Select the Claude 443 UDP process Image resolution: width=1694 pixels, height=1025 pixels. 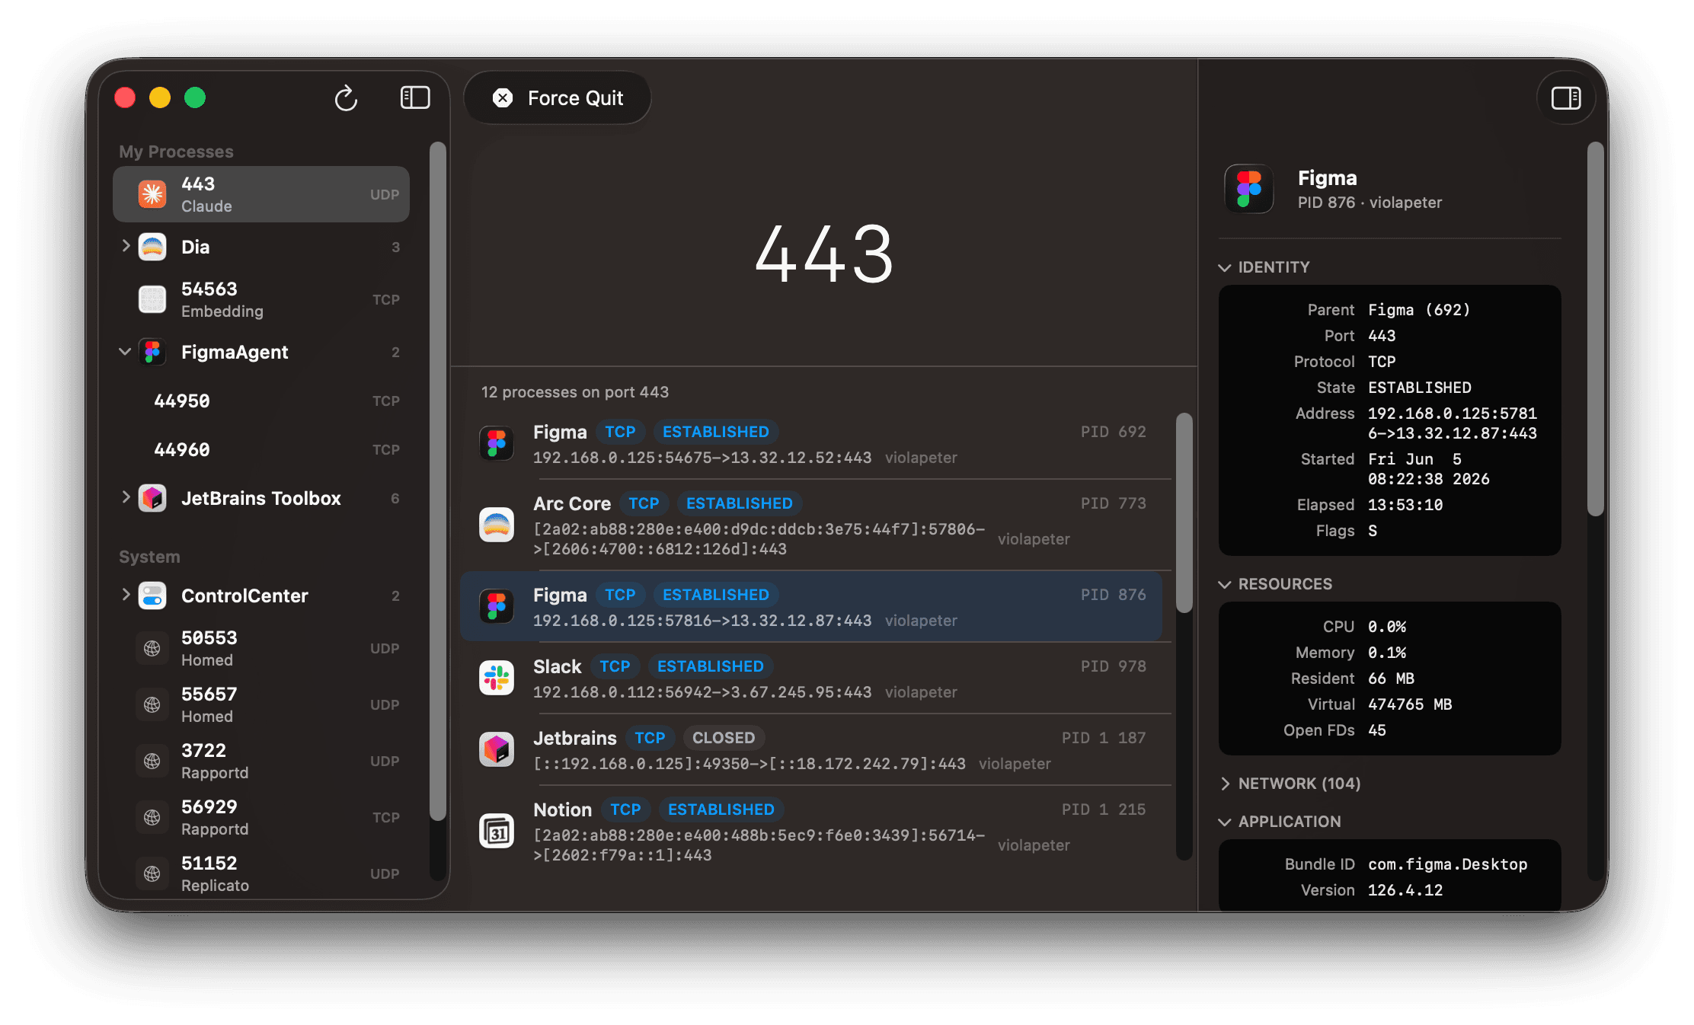[x=261, y=194]
